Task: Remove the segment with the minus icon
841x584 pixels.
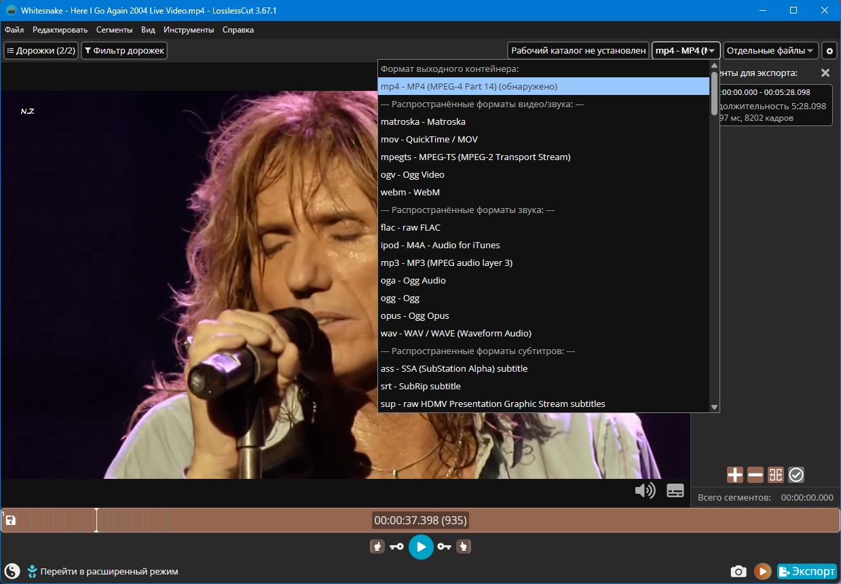Action: tap(755, 475)
